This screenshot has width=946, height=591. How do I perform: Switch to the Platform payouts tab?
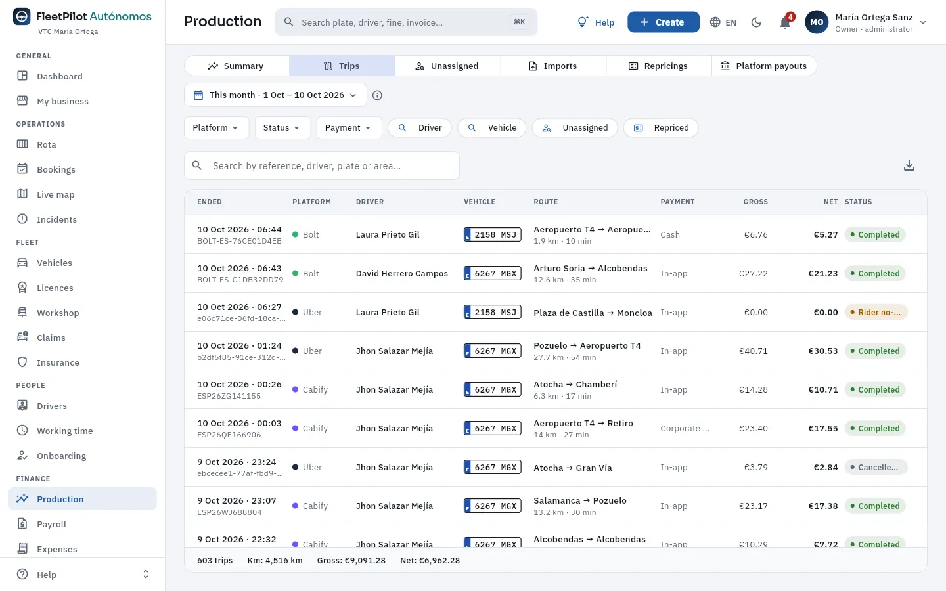tap(763, 66)
